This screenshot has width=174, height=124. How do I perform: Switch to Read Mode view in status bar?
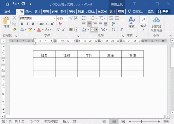tap(104, 121)
